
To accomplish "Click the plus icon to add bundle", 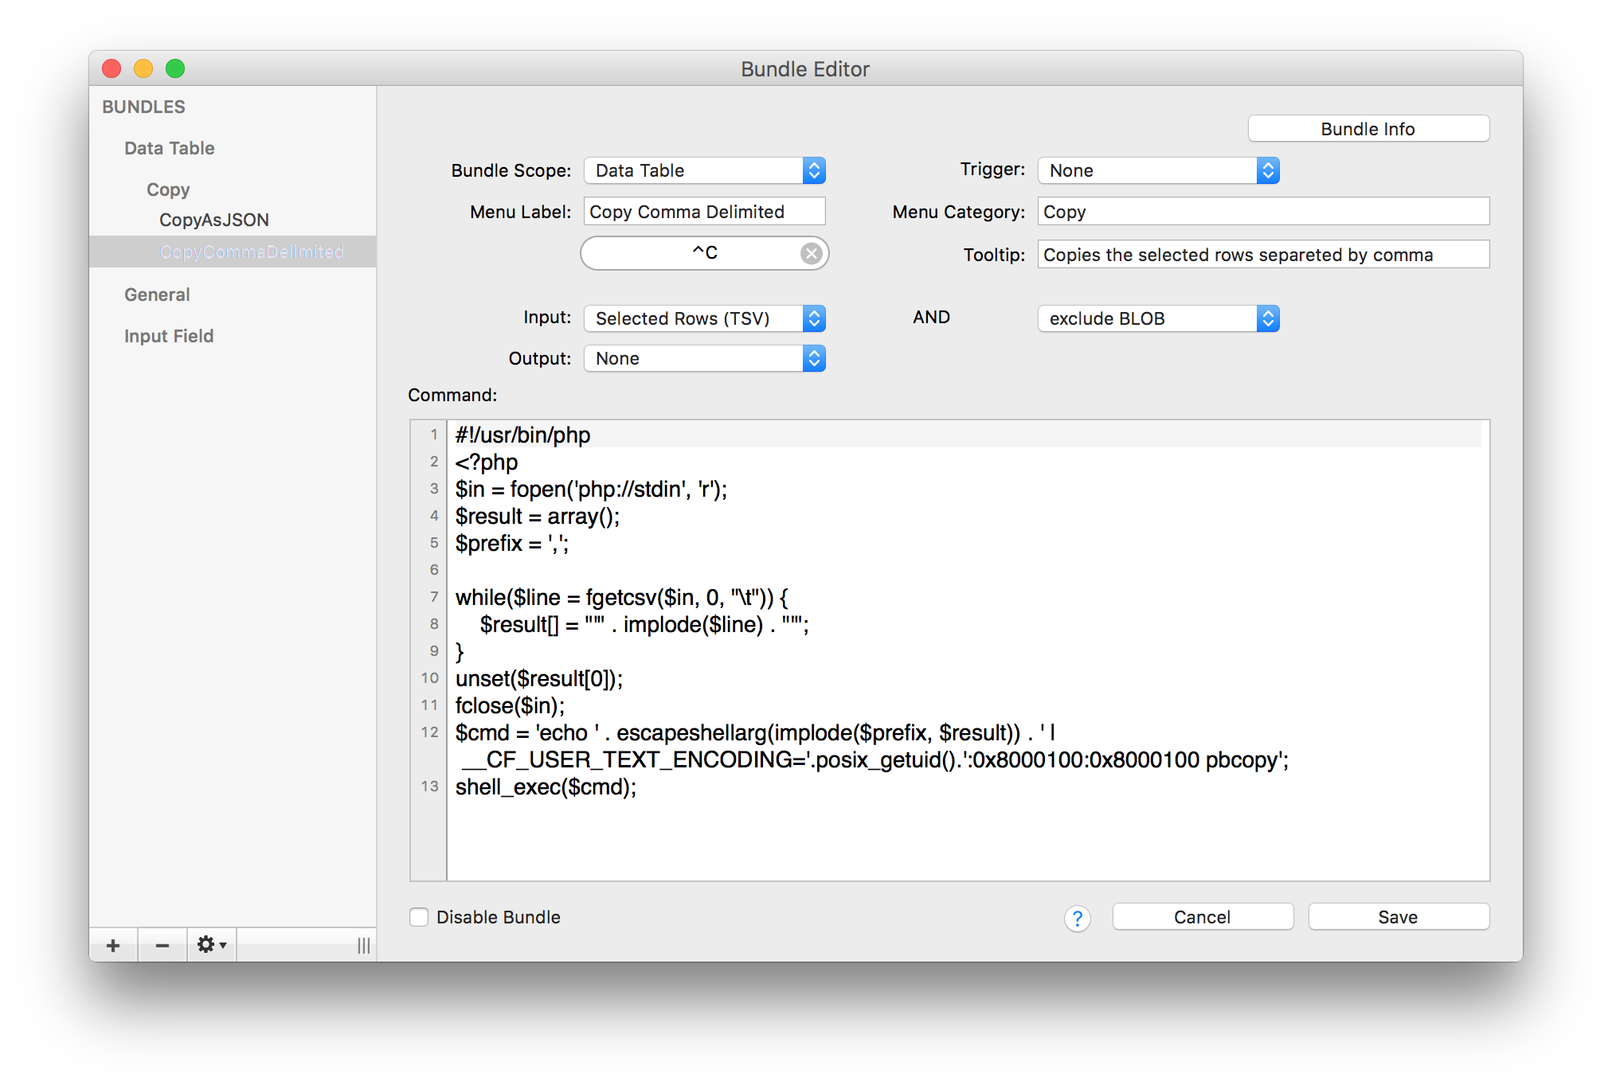I will click(x=113, y=945).
